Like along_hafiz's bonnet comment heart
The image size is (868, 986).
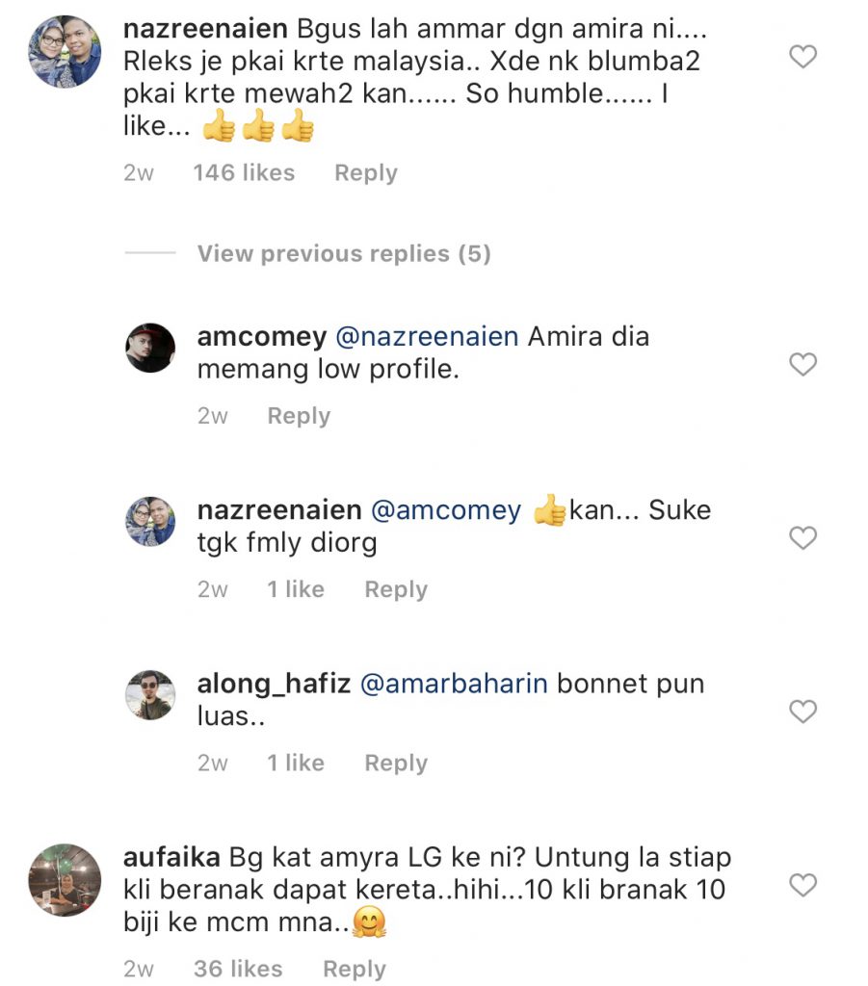[x=802, y=712]
